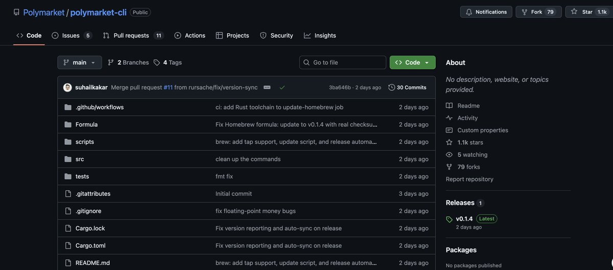Open the Security tab
This screenshot has width=613, height=270.
[276, 35]
